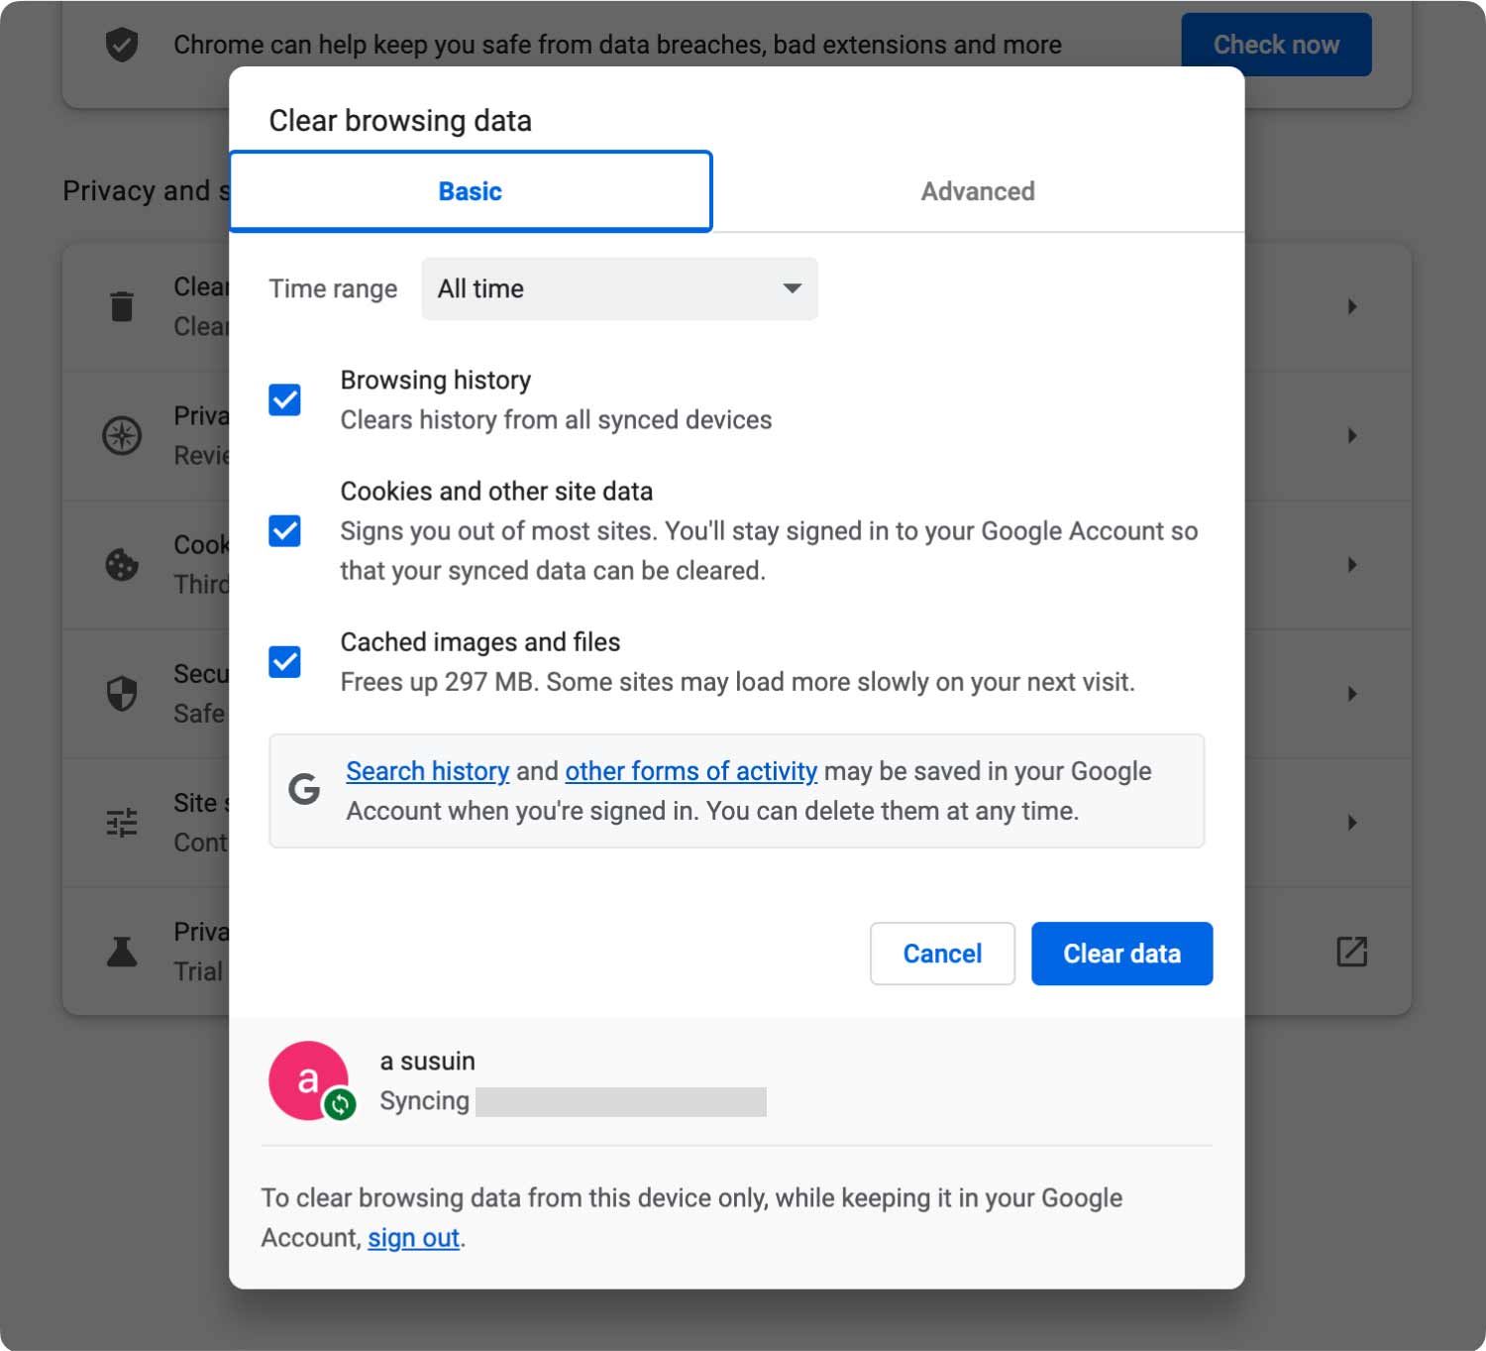Click the trash can icon in settings list
This screenshot has height=1351, width=1486.
[x=122, y=306]
